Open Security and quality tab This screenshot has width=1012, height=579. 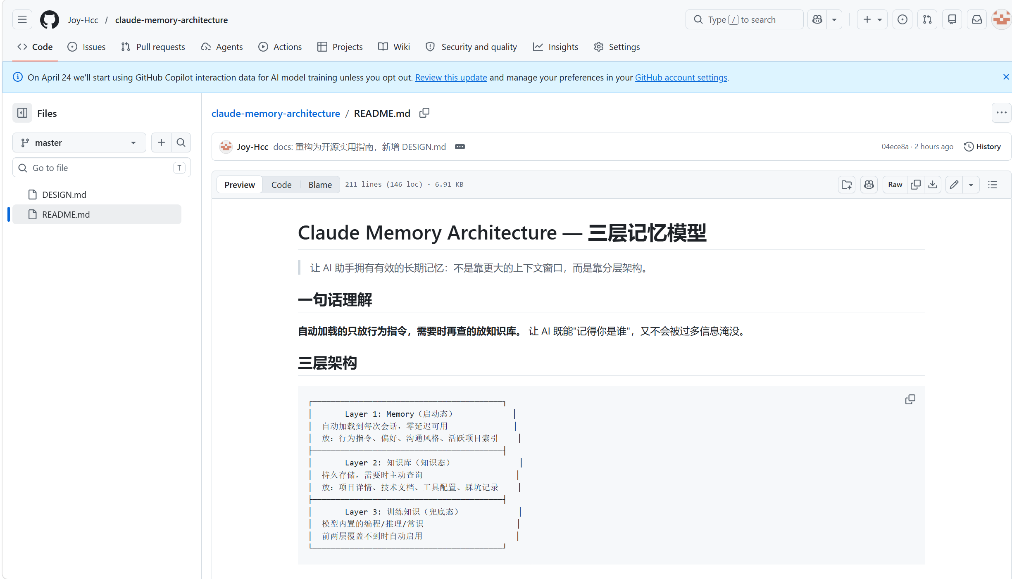[471, 47]
